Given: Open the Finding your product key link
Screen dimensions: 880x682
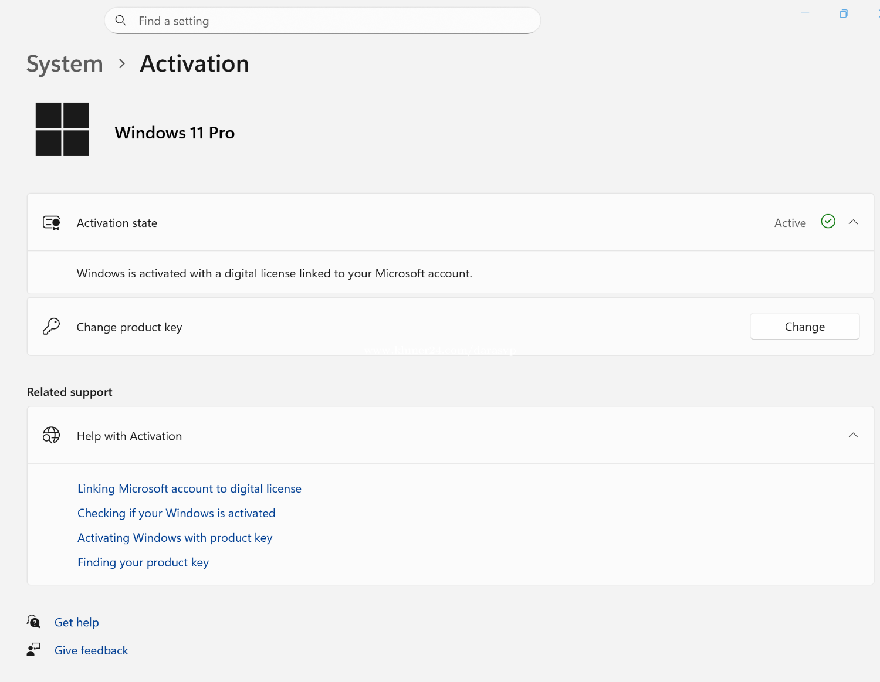Looking at the screenshot, I should click(x=143, y=562).
